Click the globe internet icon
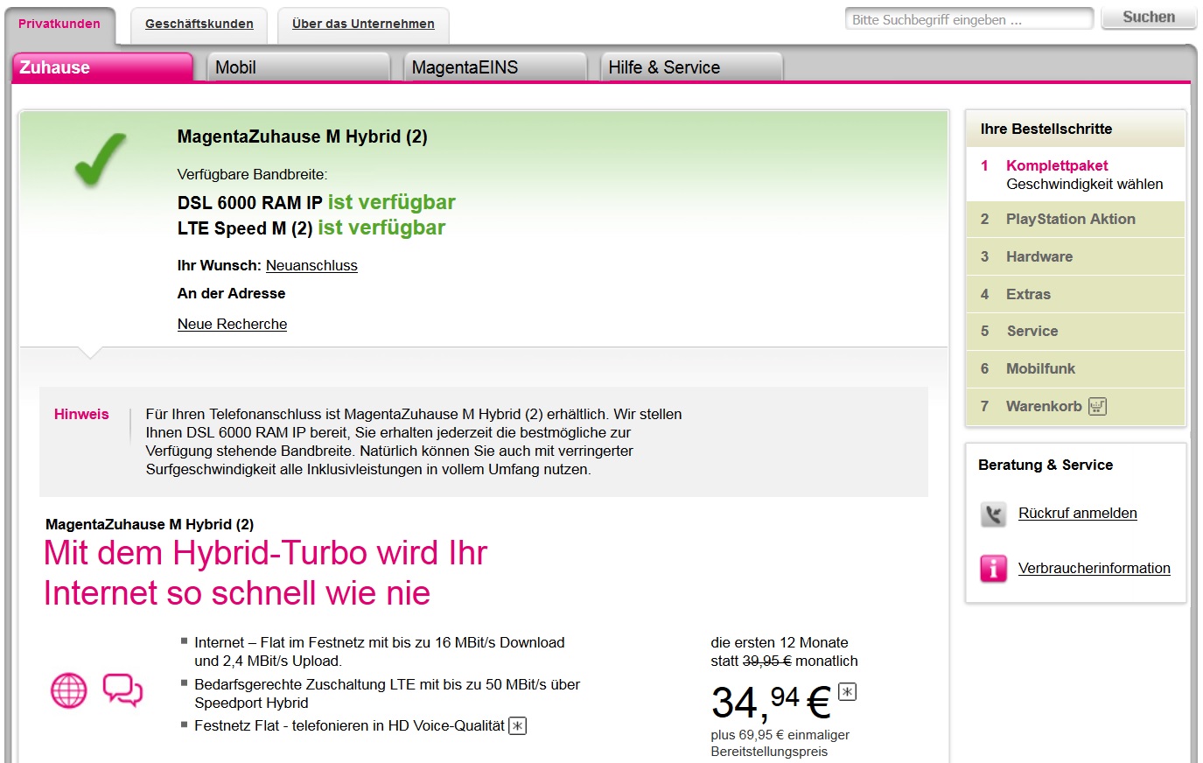Screen dimensions: 1203x763 pyautogui.click(x=69, y=690)
